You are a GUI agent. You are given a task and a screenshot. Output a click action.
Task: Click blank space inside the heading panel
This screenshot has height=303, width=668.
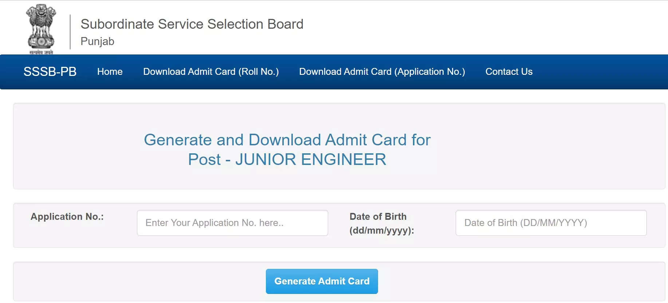(x=546, y=146)
